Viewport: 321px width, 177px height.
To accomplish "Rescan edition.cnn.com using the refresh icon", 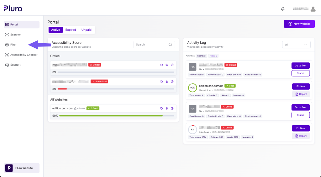I will tap(161, 108).
